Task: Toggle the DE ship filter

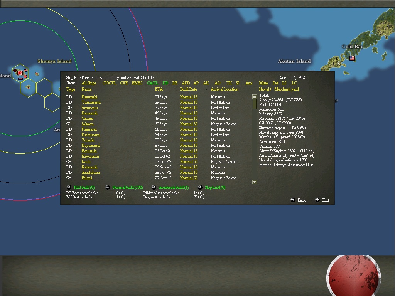Action: (x=175, y=83)
